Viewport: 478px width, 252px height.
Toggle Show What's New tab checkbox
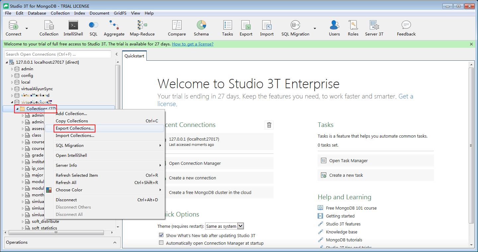(x=161, y=235)
